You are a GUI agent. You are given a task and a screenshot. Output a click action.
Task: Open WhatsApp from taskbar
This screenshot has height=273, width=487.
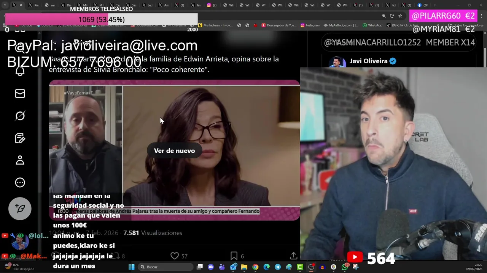(x=345, y=267)
